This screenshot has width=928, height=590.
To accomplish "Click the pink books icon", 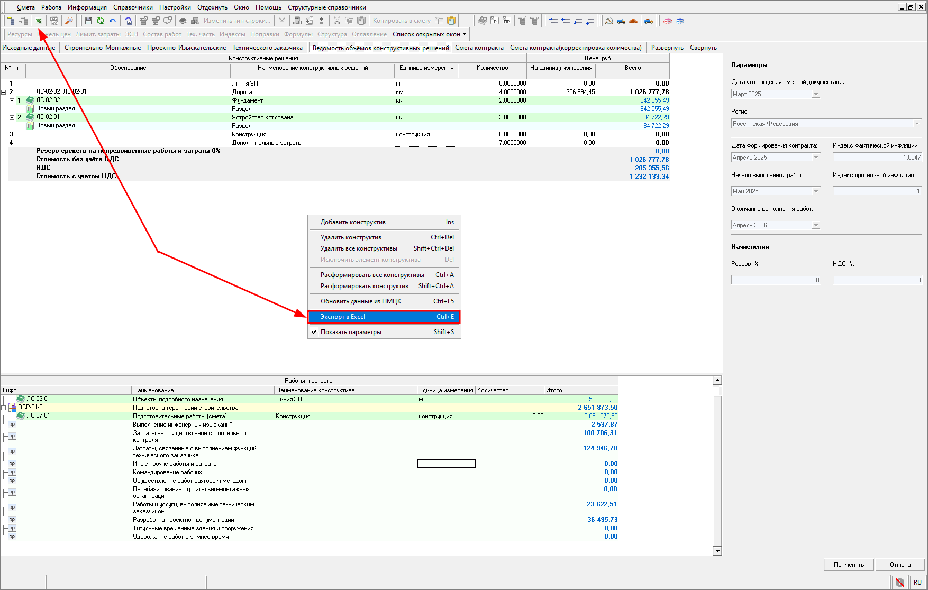I will 668,21.
